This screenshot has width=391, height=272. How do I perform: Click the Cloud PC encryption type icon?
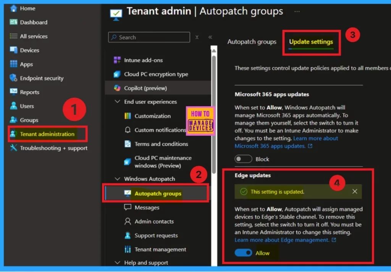click(117, 74)
